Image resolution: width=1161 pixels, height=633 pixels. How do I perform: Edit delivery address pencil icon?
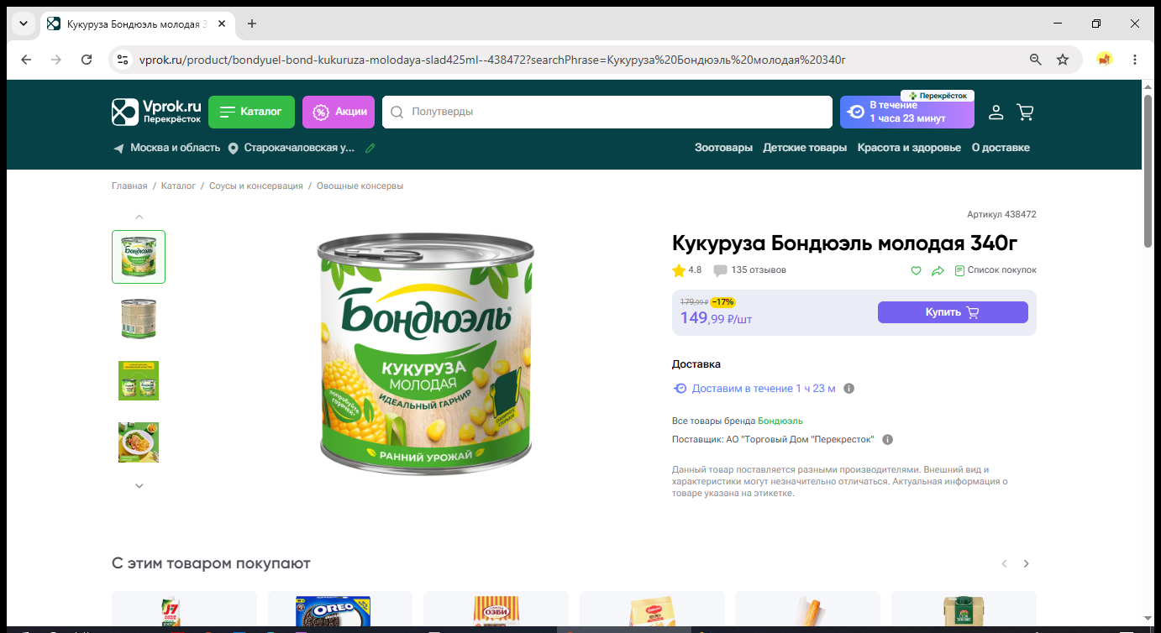click(370, 148)
